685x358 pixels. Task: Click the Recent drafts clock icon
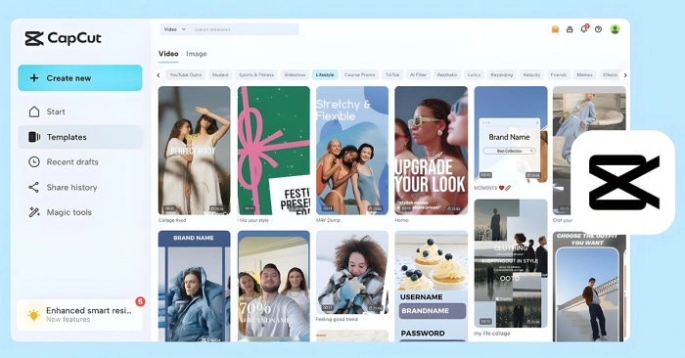pos(34,162)
